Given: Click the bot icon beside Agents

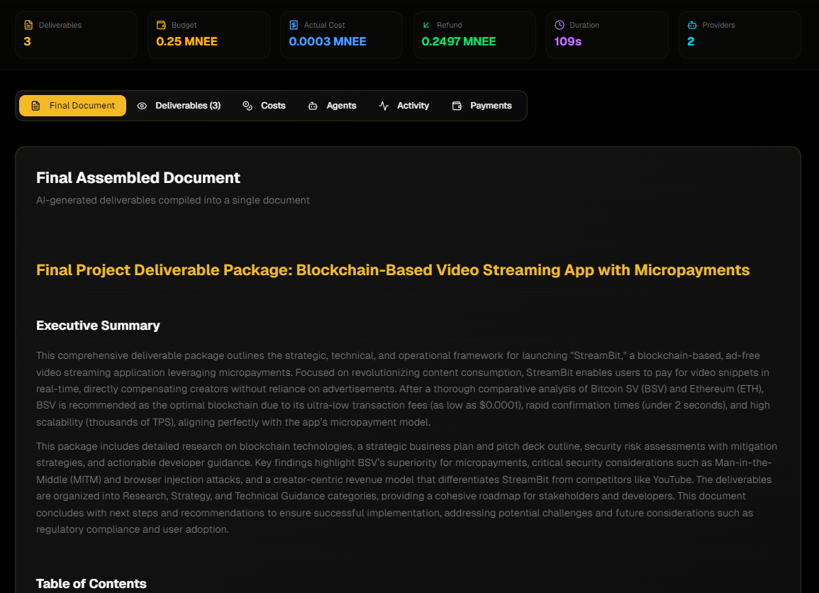Looking at the screenshot, I should coord(313,106).
